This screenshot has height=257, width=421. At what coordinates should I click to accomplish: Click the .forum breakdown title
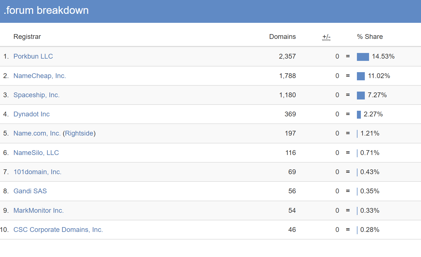[x=46, y=10]
